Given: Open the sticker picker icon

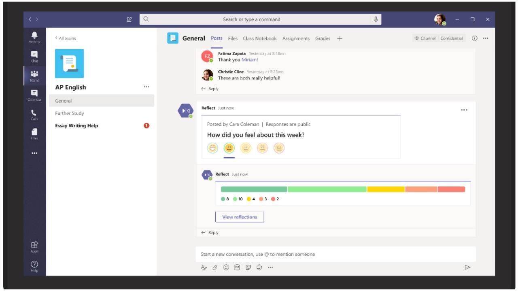Looking at the screenshot, I should (x=248, y=267).
